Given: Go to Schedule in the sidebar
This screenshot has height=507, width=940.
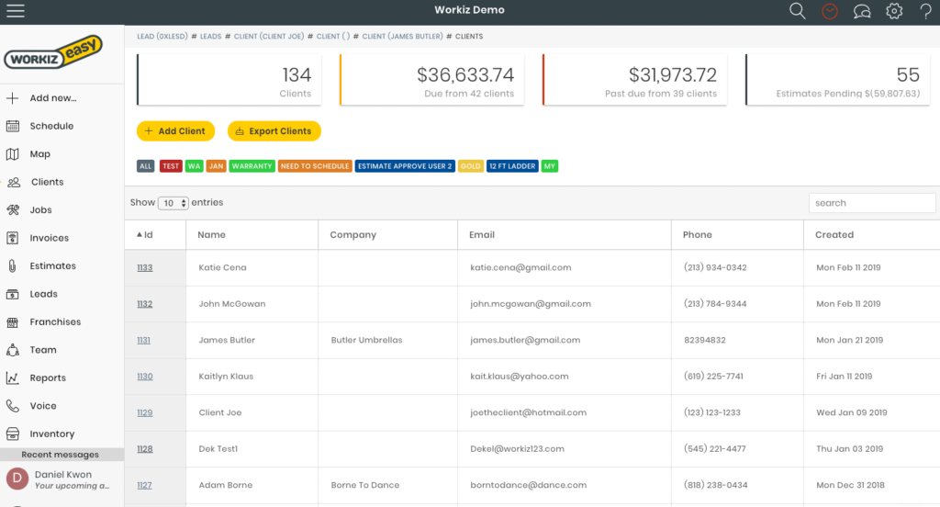Looking at the screenshot, I should 51,126.
